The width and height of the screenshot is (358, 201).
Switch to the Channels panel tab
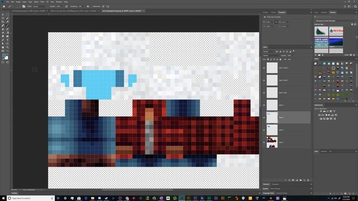(x=323, y=151)
